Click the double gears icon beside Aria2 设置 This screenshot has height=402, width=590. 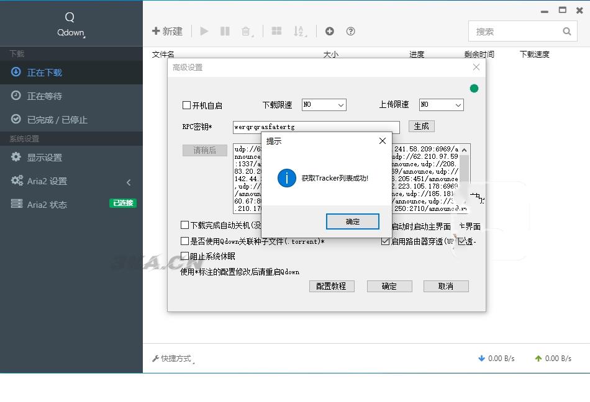17,181
